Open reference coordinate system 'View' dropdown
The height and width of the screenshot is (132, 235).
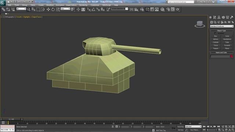point(65,9)
